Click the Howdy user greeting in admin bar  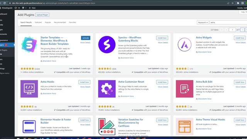242,8
